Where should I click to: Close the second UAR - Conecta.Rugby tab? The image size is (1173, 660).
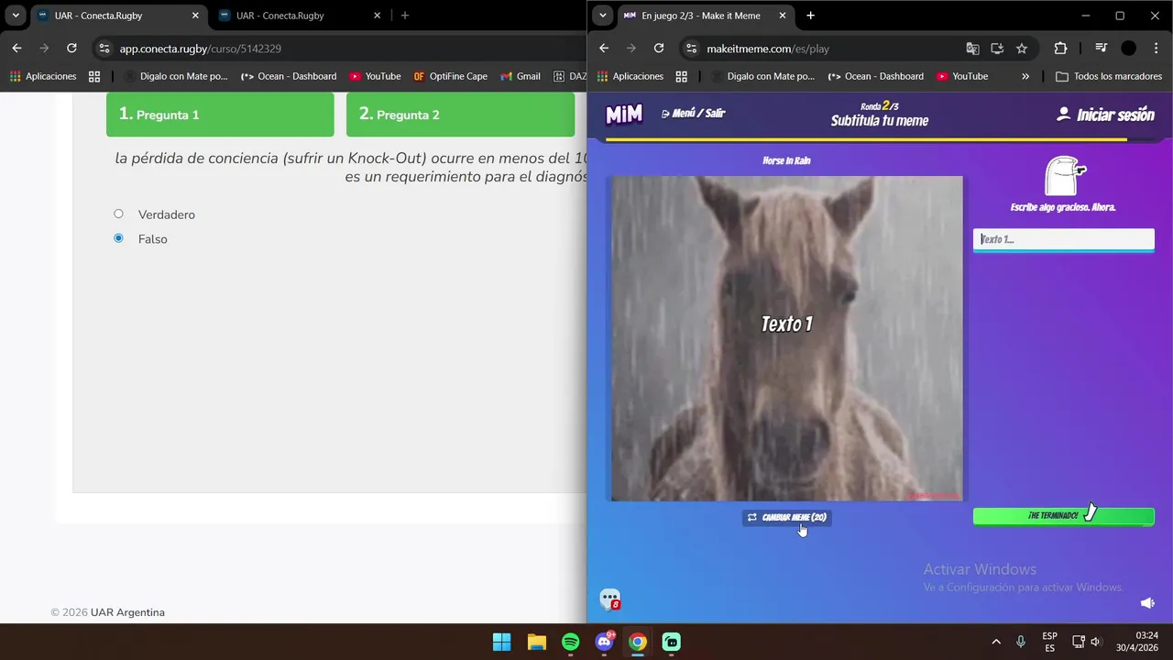[x=376, y=16]
